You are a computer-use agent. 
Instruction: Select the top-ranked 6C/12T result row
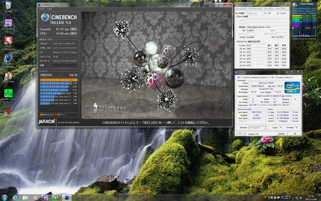(x=59, y=80)
